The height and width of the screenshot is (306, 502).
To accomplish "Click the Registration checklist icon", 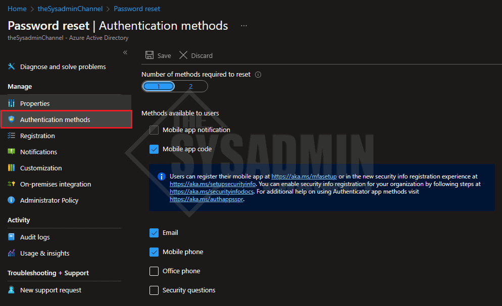I will tap(11, 136).
